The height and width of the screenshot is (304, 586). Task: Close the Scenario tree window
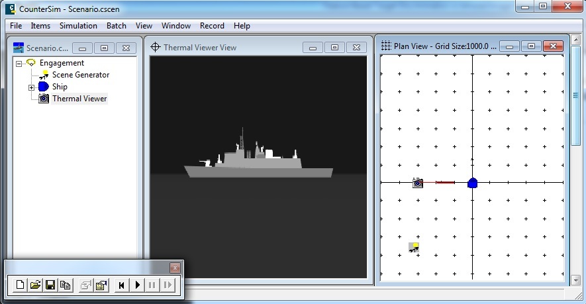pos(126,48)
